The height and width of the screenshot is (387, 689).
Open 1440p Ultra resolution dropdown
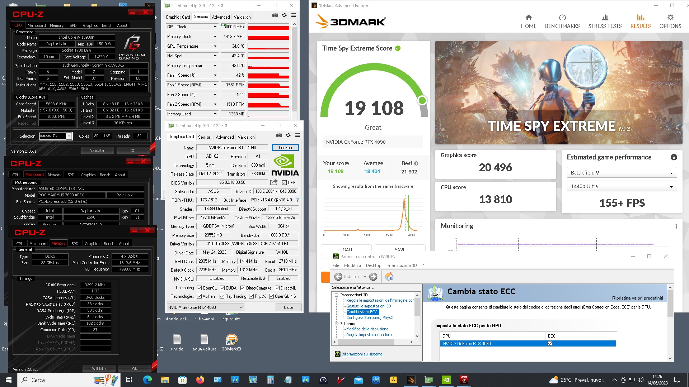pyautogui.click(x=622, y=186)
